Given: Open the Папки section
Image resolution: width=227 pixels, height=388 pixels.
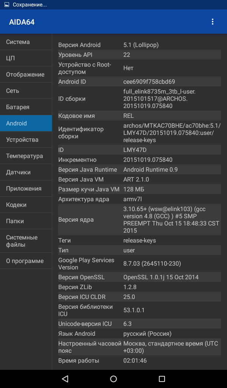Looking at the screenshot, I should [x=26, y=221].
